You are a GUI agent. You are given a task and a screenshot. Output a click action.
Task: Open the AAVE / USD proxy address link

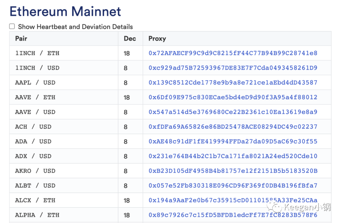(x=233, y=112)
